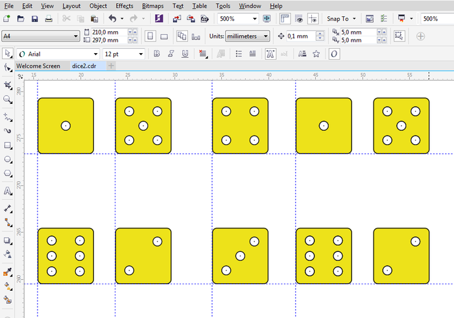The width and height of the screenshot is (454, 318).
Task: Select the Polygon tool
Action: coord(8,174)
